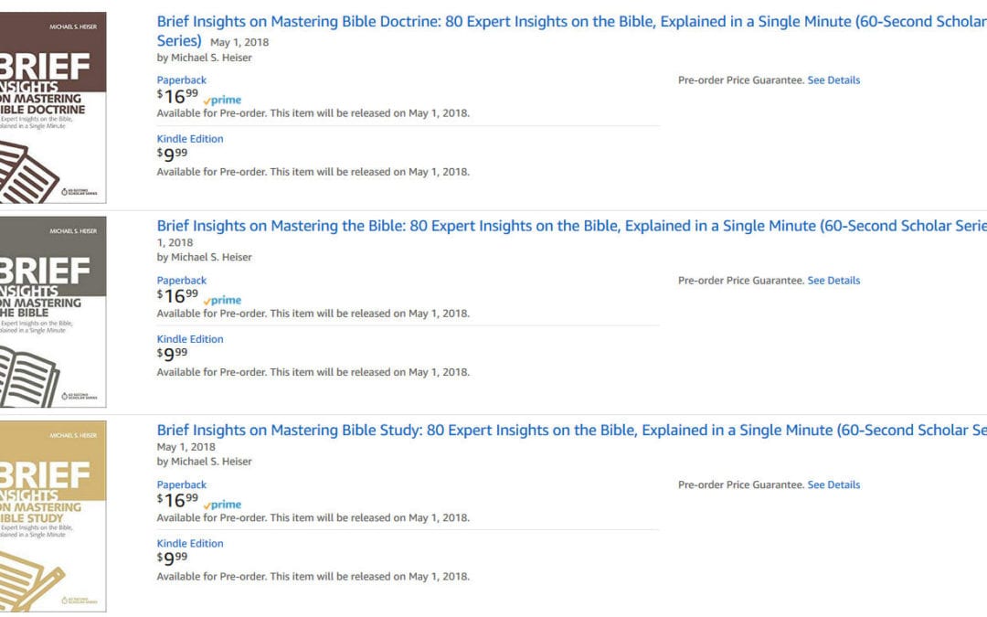This screenshot has width=987, height=617.
Task: Open See Details for third pre-order guarantee
Action: point(833,485)
